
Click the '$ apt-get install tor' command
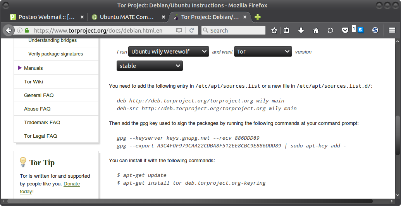pos(191,183)
